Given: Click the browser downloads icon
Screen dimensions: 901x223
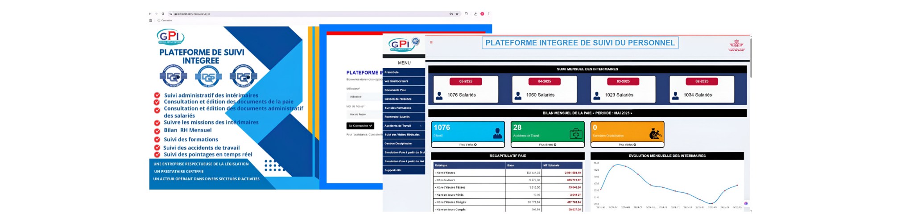Looking at the screenshot, I should 475,14.
